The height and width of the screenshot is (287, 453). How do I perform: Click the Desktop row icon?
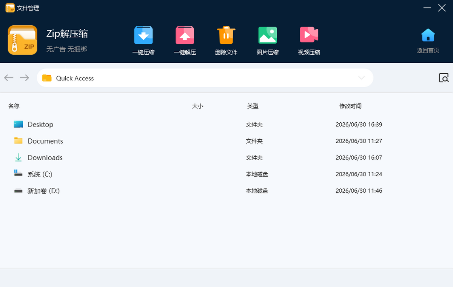coord(18,124)
